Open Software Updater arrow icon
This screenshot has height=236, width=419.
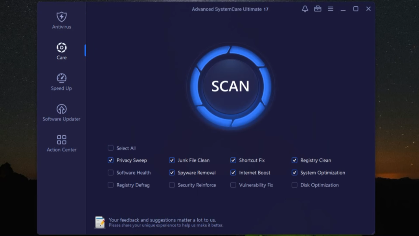click(61, 109)
